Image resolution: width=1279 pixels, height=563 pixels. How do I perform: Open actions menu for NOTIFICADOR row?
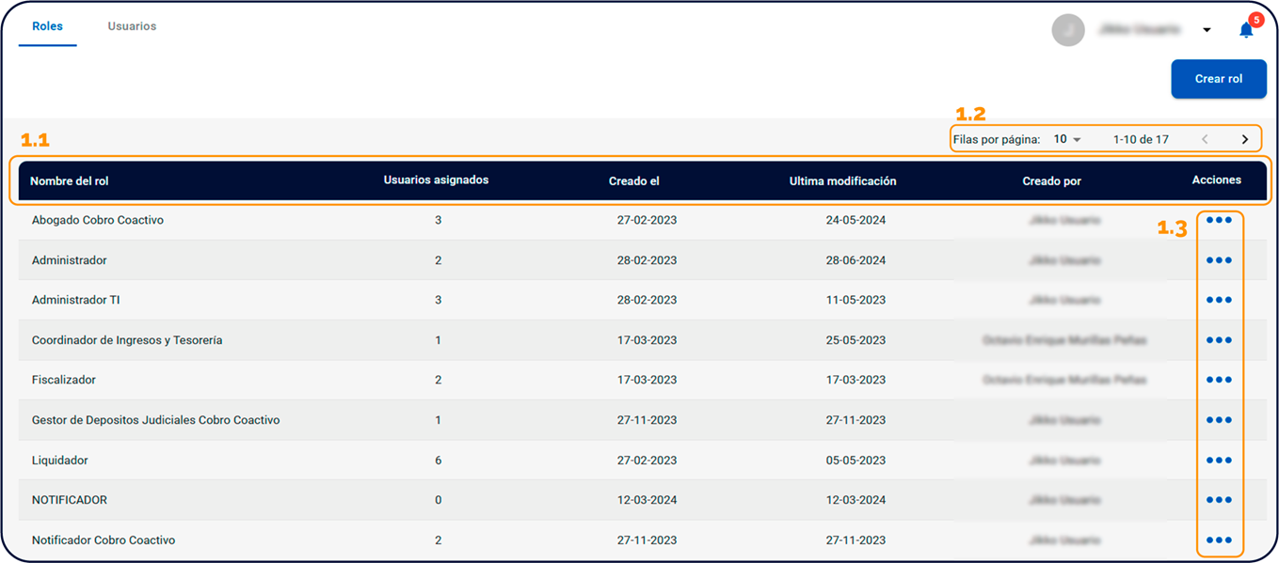tap(1218, 500)
